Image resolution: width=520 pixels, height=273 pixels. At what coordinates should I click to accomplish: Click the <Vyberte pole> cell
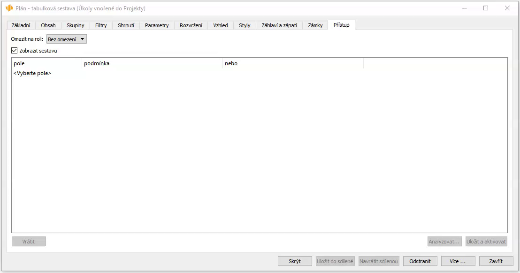[x=32, y=73]
